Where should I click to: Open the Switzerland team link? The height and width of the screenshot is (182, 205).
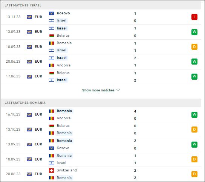67,170
